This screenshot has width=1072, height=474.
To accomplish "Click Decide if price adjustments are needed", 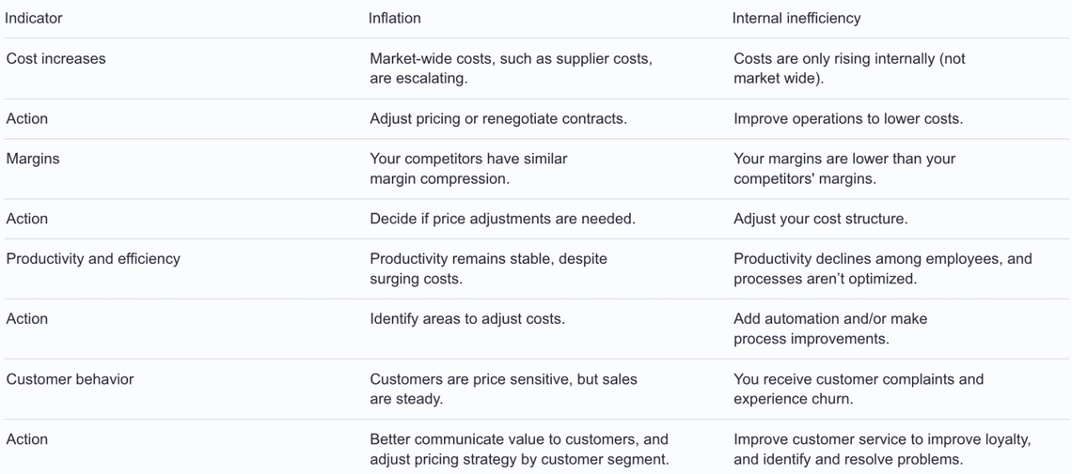I will (x=502, y=219).
